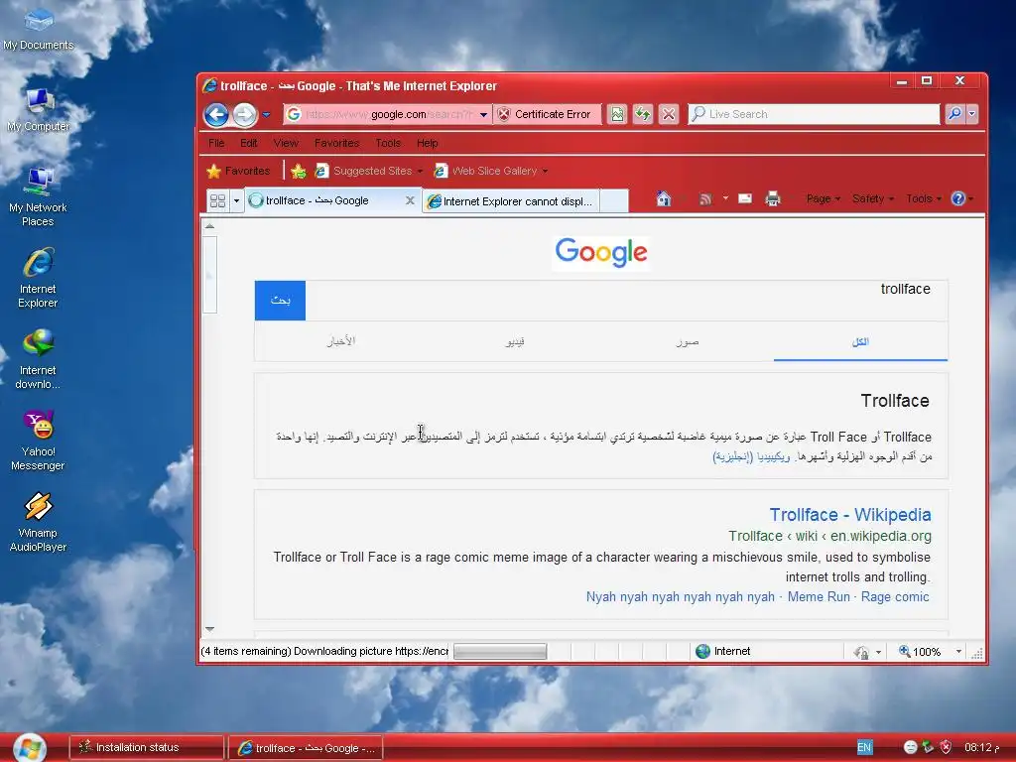Click the Windows Start orb
The image size is (1016, 762).
29,747
